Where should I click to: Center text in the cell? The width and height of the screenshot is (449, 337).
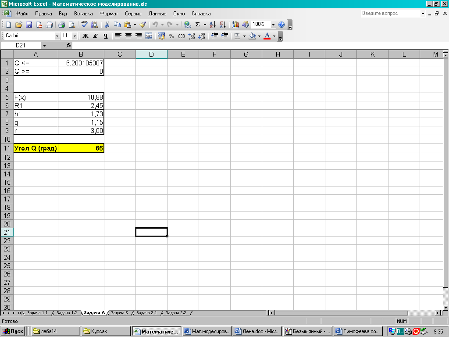pyautogui.click(x=128, y=36)
